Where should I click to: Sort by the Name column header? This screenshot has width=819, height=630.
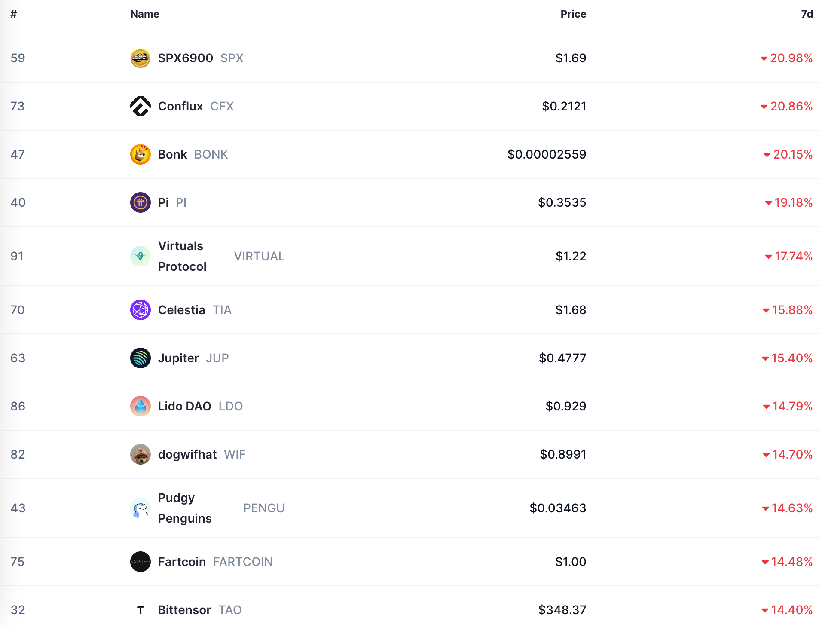145,14
